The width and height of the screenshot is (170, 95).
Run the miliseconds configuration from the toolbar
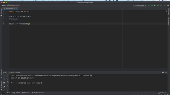click(149, 5)
